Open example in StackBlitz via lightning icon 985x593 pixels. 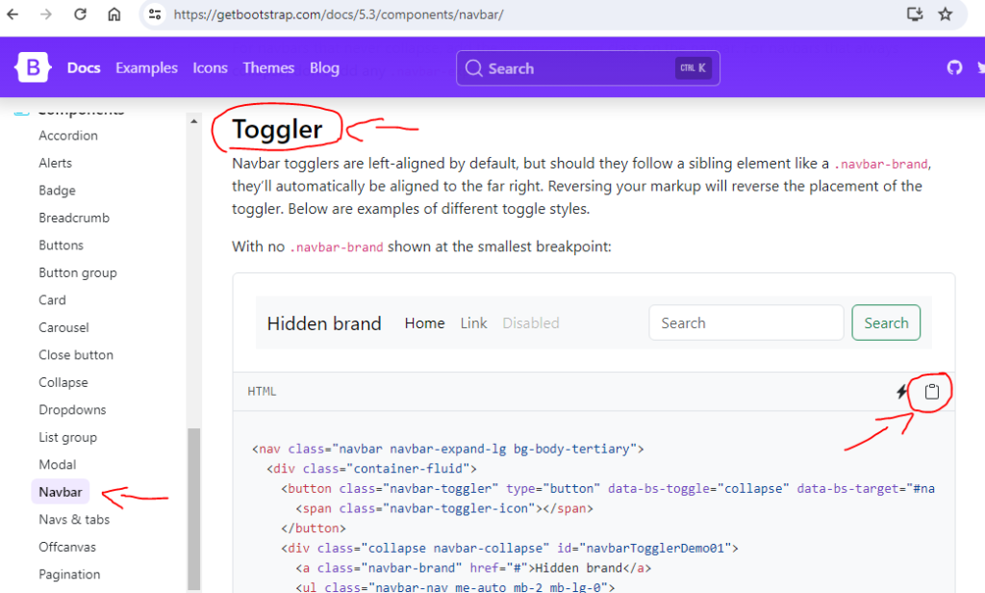901,392
